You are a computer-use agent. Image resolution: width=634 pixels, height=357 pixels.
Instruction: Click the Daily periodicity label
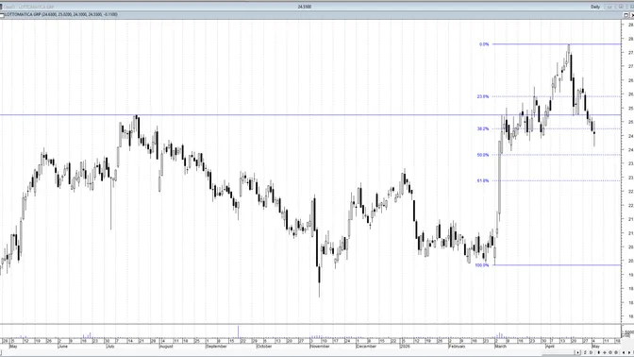pos(595,7)
